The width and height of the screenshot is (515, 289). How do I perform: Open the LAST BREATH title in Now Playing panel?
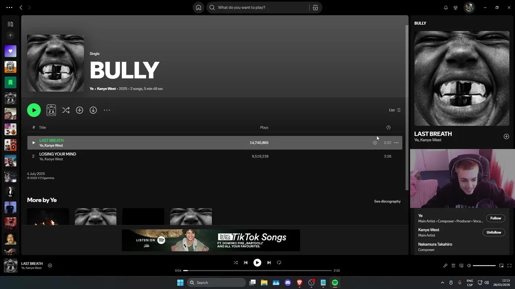pyautogui.click(x=433, y=134)
